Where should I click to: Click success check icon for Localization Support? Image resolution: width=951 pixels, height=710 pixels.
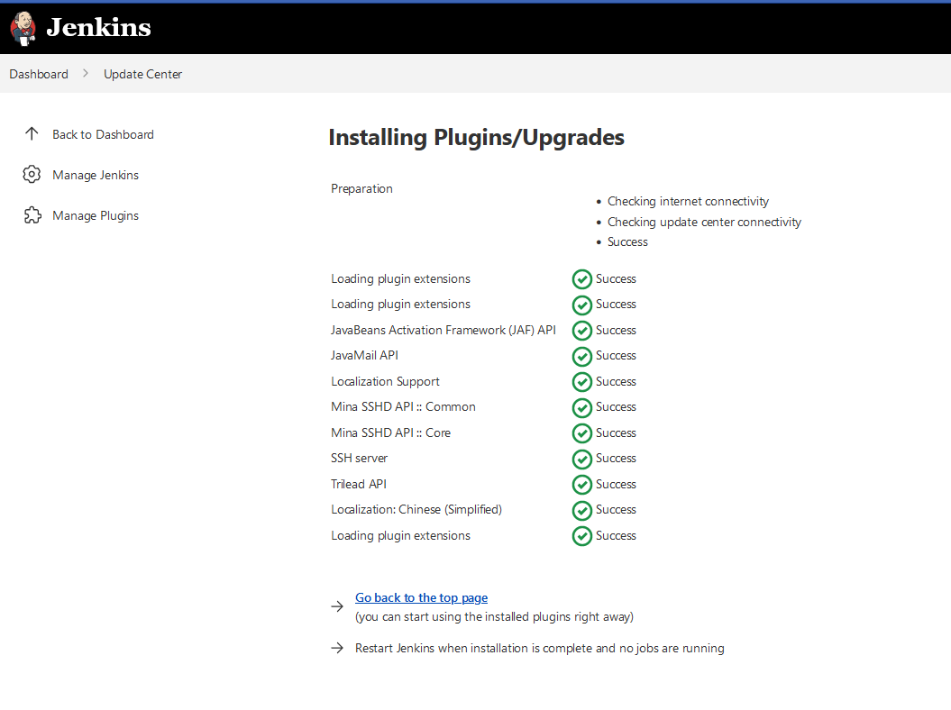tap(582, 382)
